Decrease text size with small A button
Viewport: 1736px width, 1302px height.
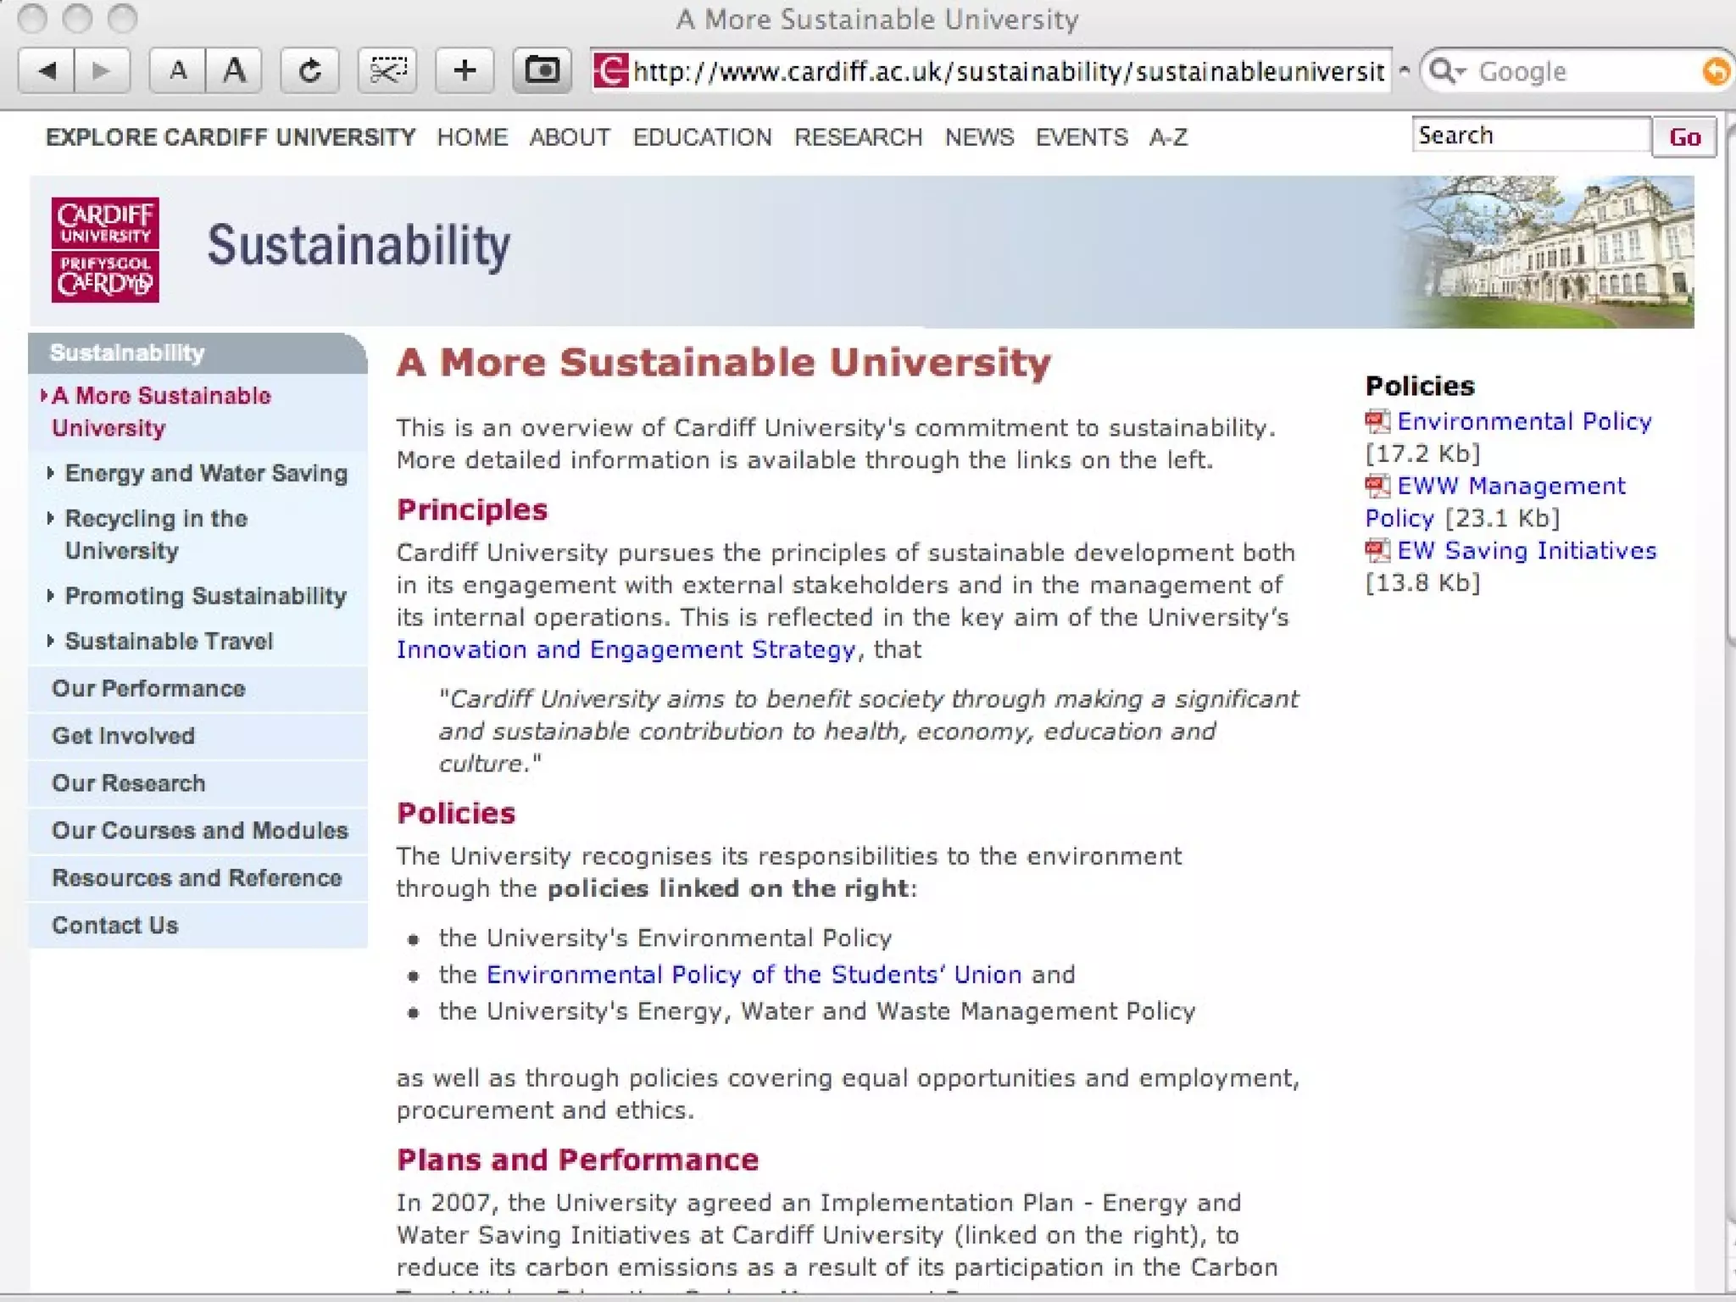pyautogui.click(x=178, y=70)
